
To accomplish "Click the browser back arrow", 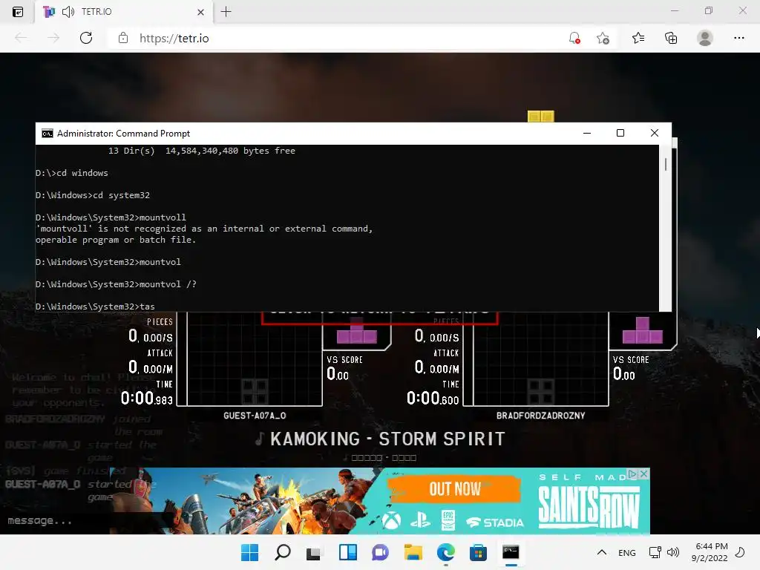I will [x=21, y=38].
